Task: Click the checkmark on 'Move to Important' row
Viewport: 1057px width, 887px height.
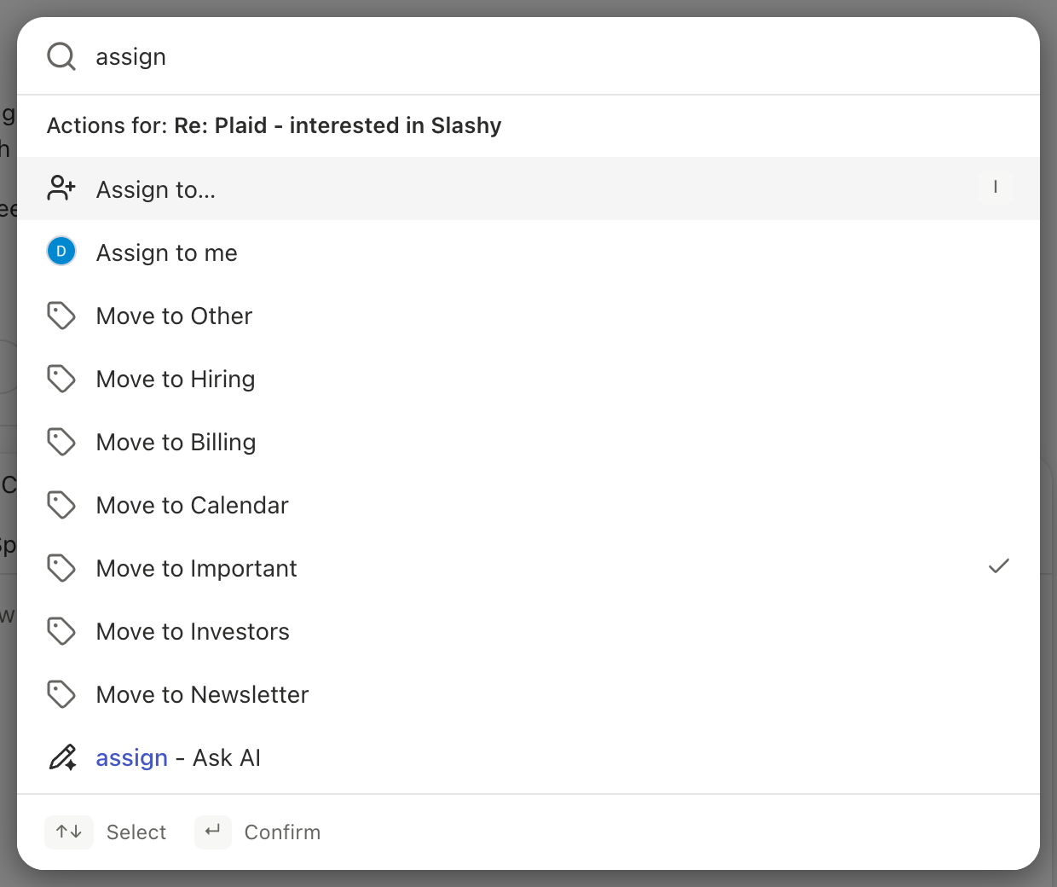Action: [x=999, y=566]
